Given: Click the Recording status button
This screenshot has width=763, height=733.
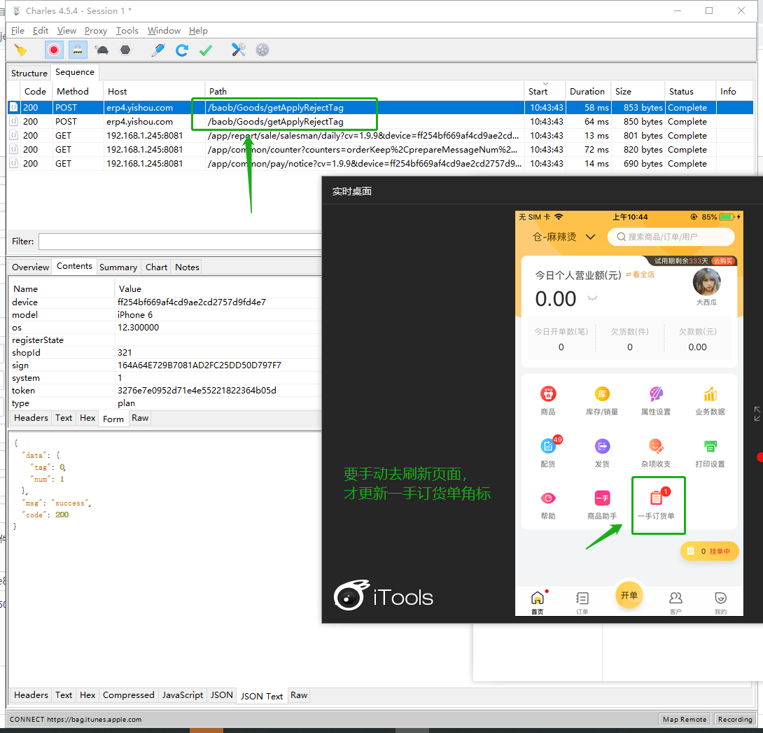Looking at the screenshot, I should [x=735, y=720].
